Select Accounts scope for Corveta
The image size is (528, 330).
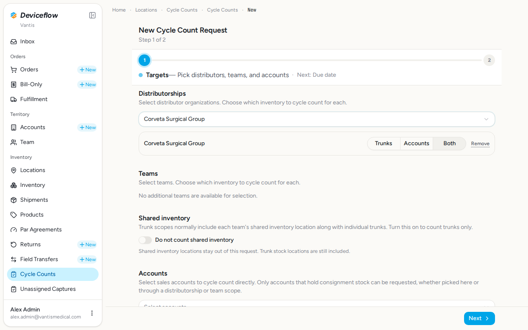tap(417, 144)
